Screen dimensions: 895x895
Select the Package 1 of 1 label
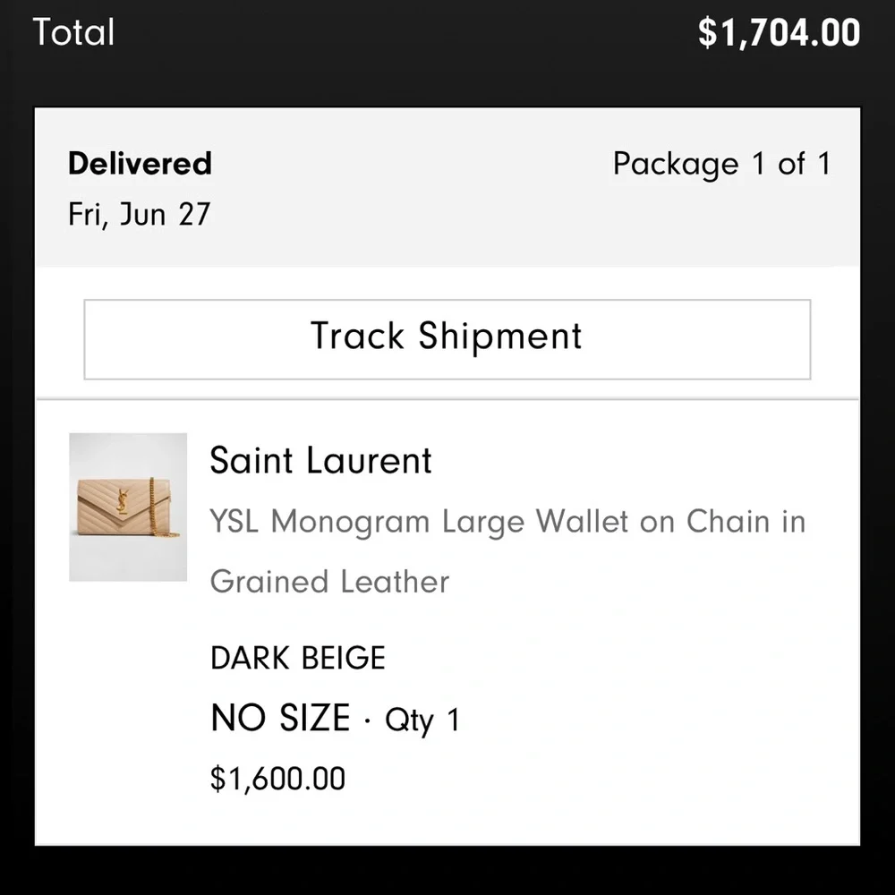click(x=722, y=164)
